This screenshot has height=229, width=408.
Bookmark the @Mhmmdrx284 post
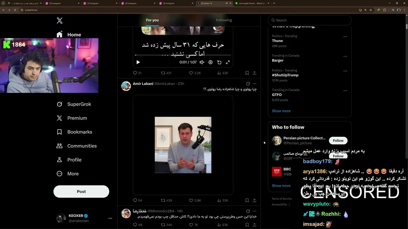pos(247,225)
